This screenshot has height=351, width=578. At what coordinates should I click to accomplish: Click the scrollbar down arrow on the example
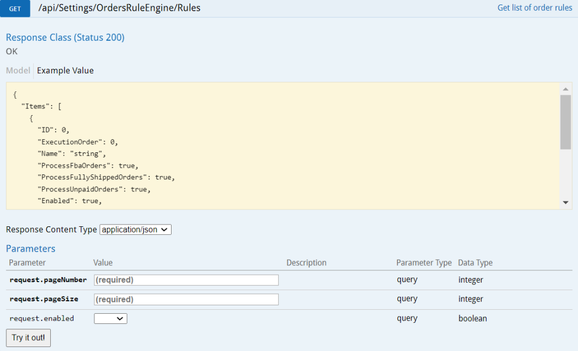tap(566, 203)
